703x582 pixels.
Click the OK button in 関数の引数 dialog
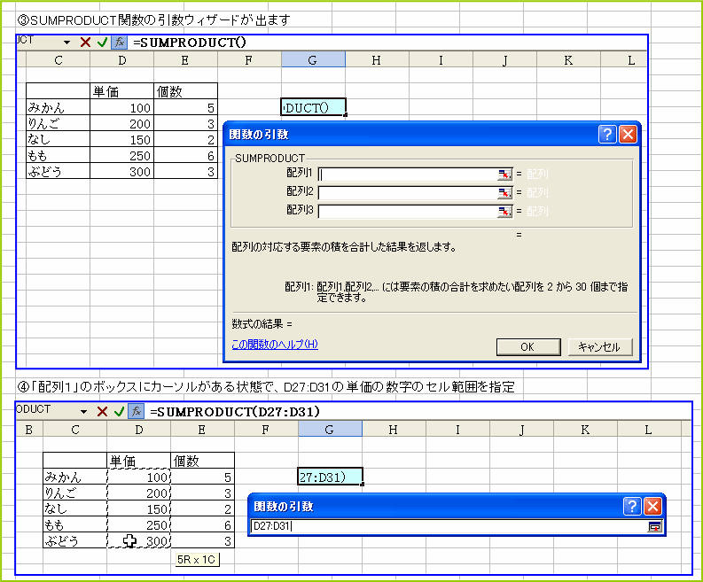pos(528,346)
